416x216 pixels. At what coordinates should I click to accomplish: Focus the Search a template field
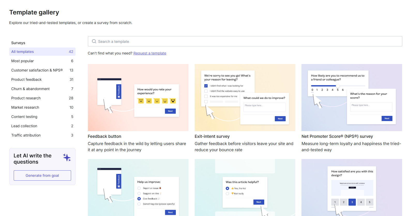tap(245, 41)
